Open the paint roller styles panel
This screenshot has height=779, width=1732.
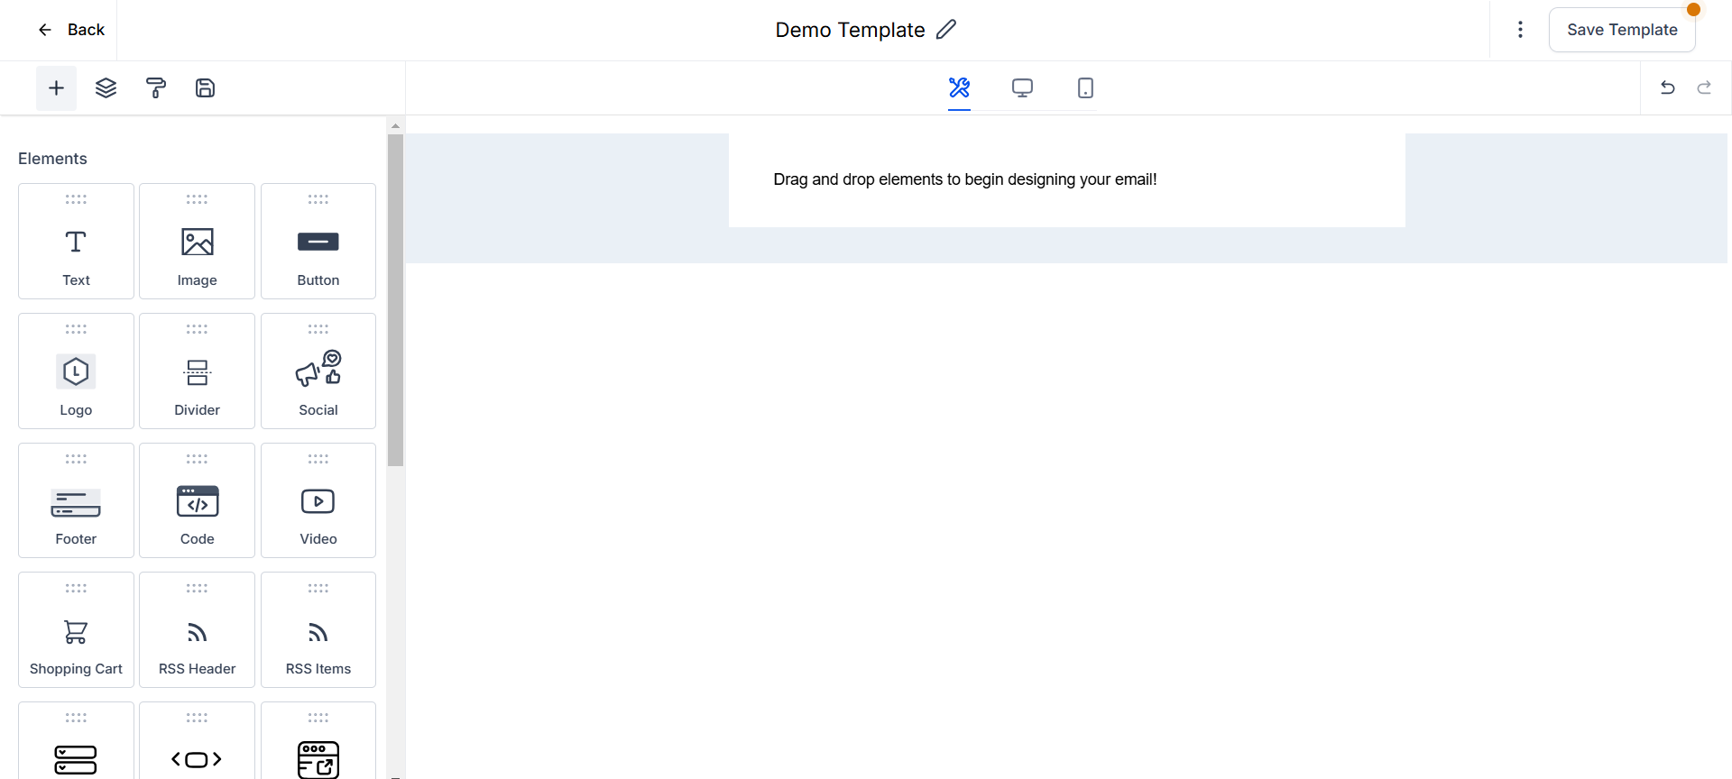point(155,88)
